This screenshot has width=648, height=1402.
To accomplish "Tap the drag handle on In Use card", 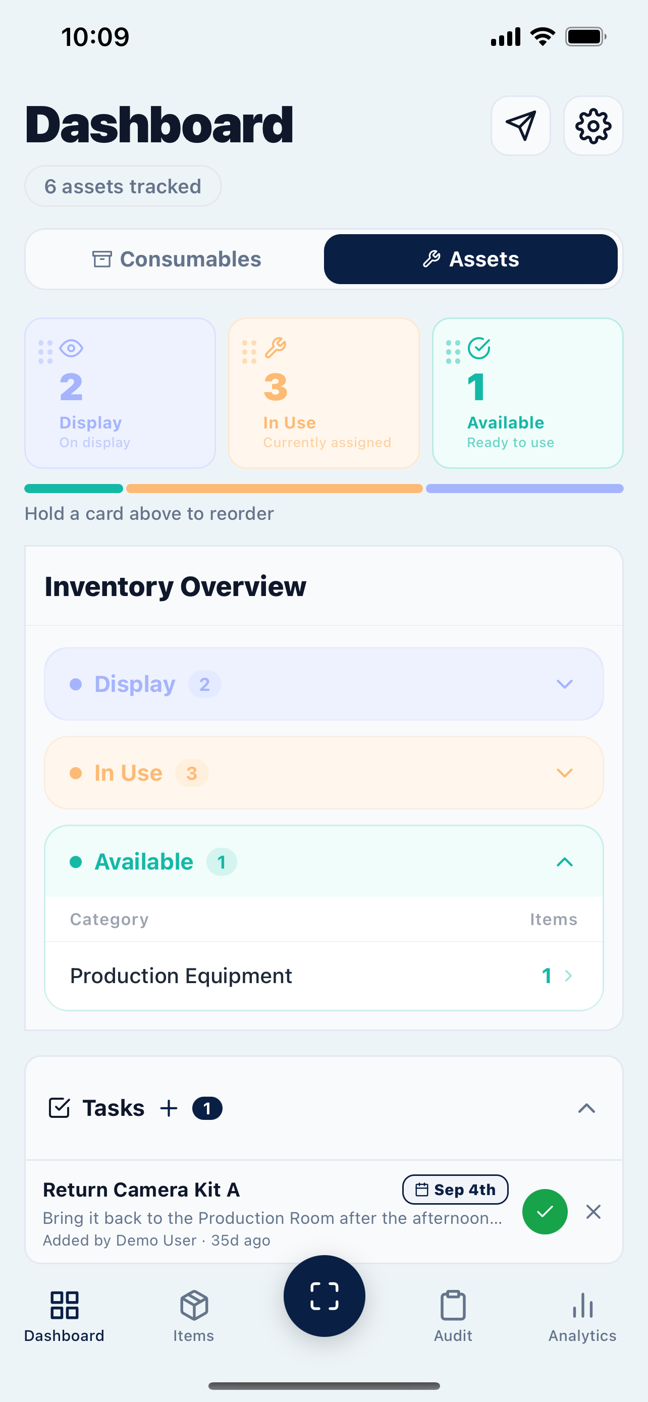I will tap(249, 352).
